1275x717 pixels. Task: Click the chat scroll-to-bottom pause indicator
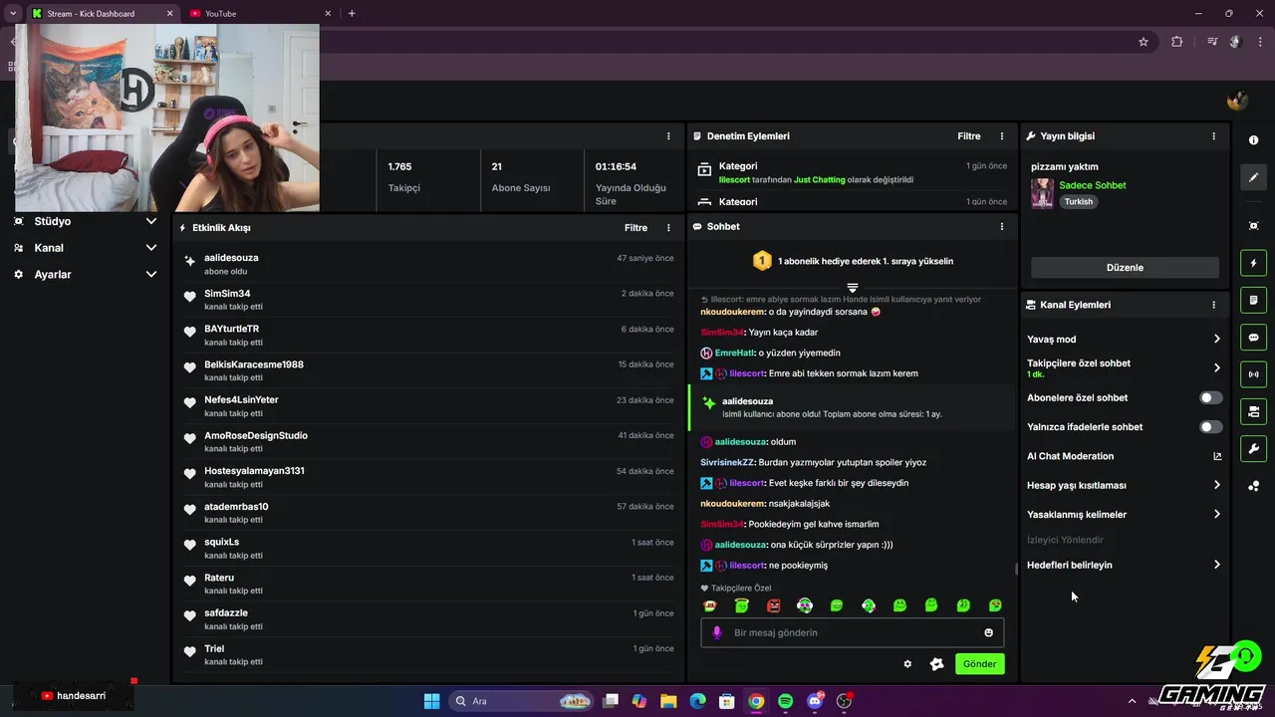pyautogui.click(x=853, y=288)
